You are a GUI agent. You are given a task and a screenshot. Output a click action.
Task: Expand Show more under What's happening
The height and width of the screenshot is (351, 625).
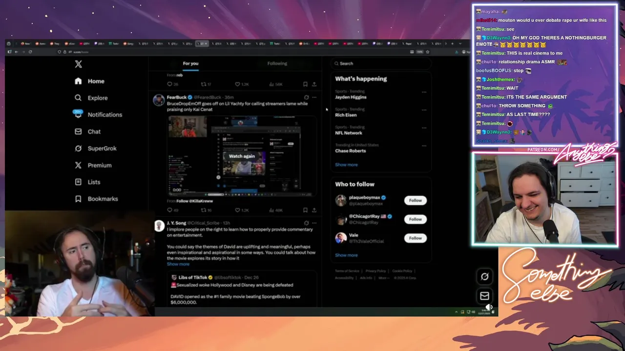[x=346, y=165]
